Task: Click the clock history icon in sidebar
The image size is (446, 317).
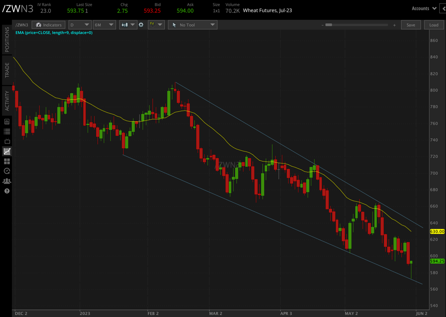Action: coord(7,171)
